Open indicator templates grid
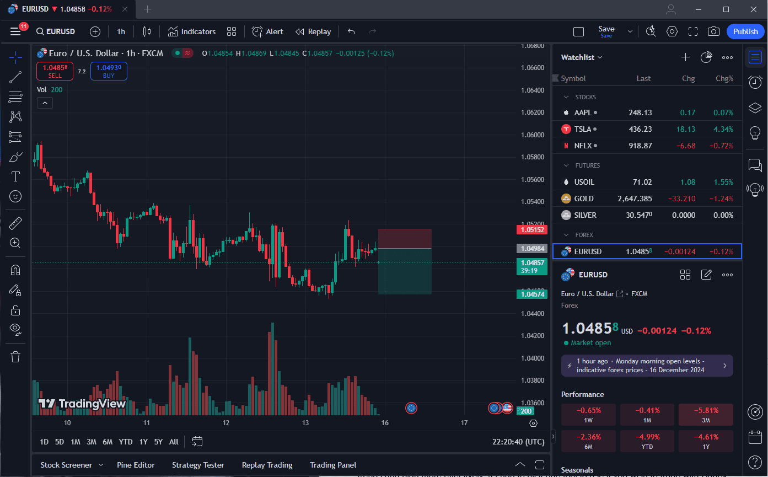 point(232,31)
